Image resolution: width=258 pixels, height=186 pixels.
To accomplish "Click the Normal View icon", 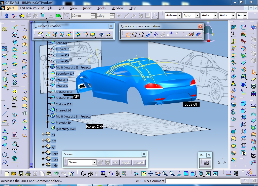I will pyautogui.click(x=179, y=174).
